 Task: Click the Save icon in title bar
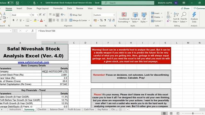(x=17, y=3)
